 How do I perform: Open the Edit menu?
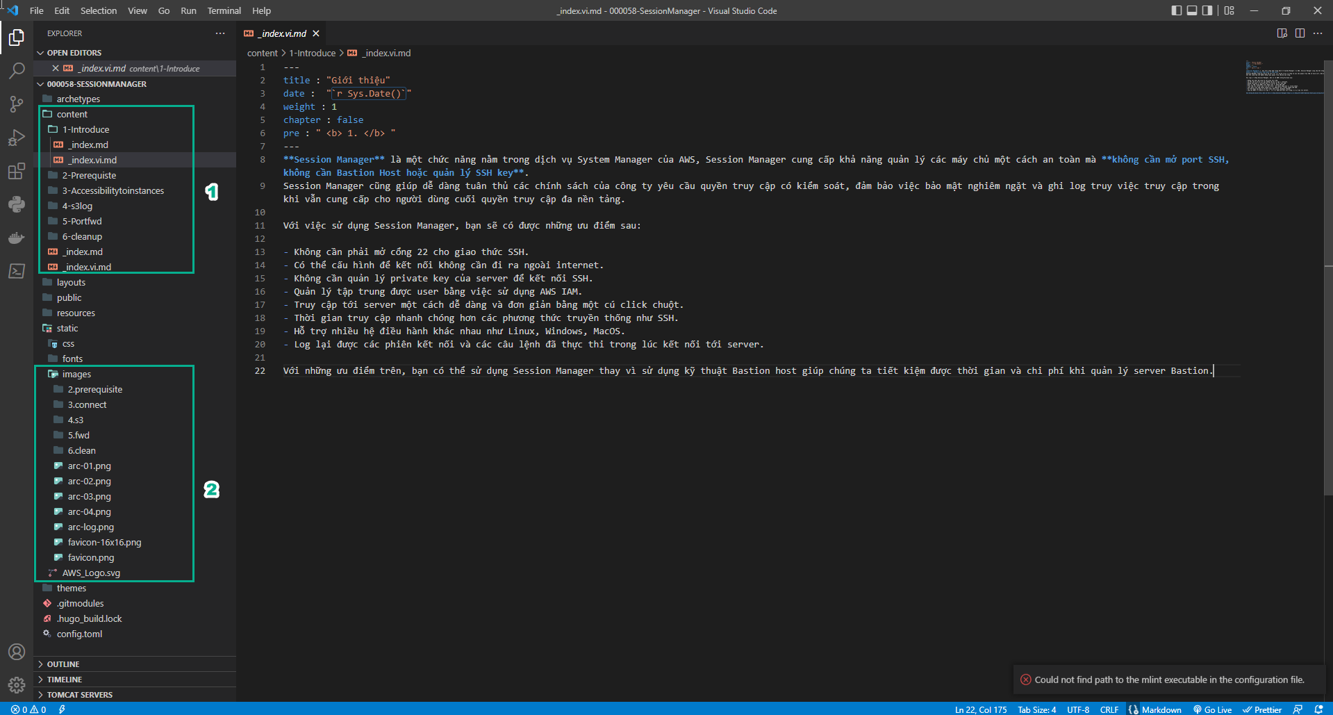coord(62,10)
